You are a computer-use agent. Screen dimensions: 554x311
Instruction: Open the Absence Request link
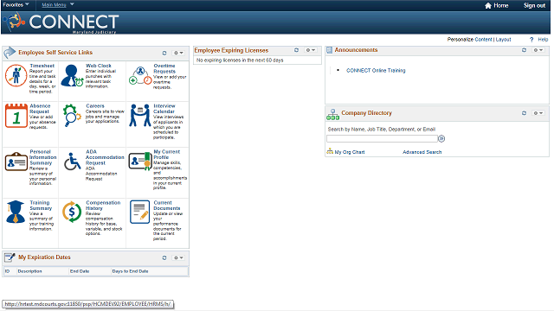(40, 109)
